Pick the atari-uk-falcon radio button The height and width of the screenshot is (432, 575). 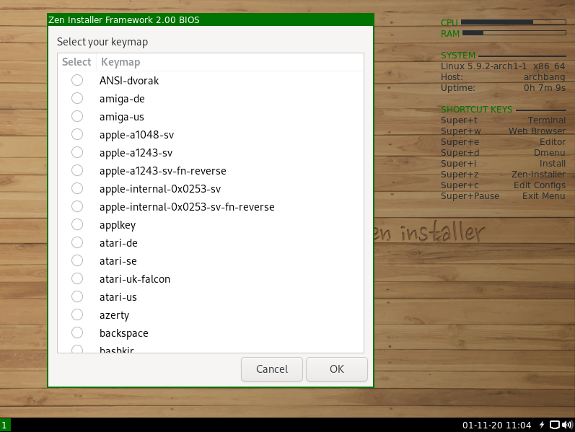77,278
